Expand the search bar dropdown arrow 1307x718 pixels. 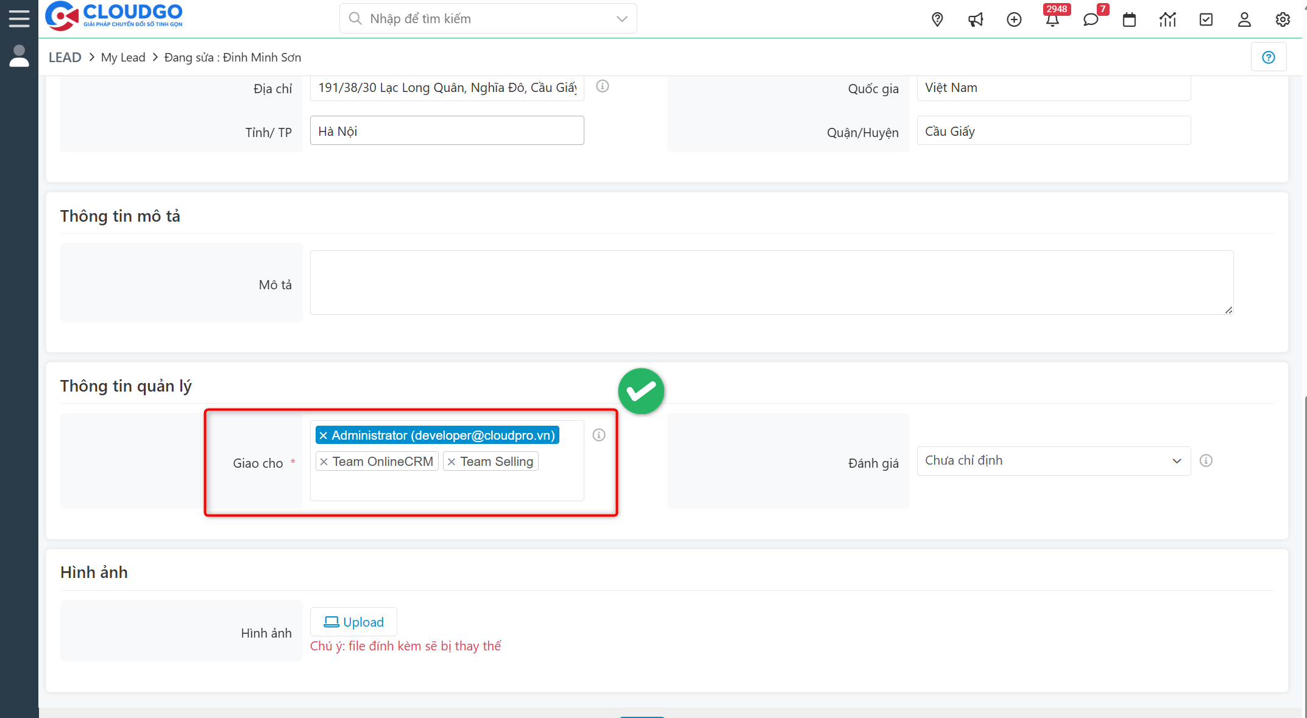622,18
